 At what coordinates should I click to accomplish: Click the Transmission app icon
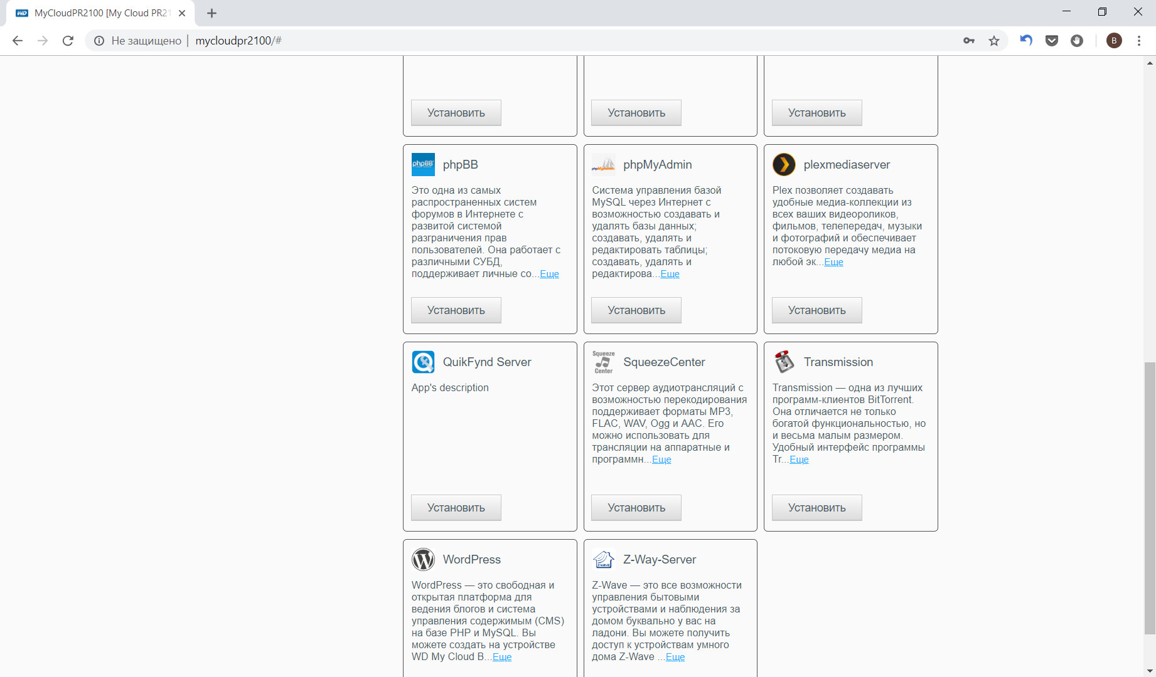[784, 362]
